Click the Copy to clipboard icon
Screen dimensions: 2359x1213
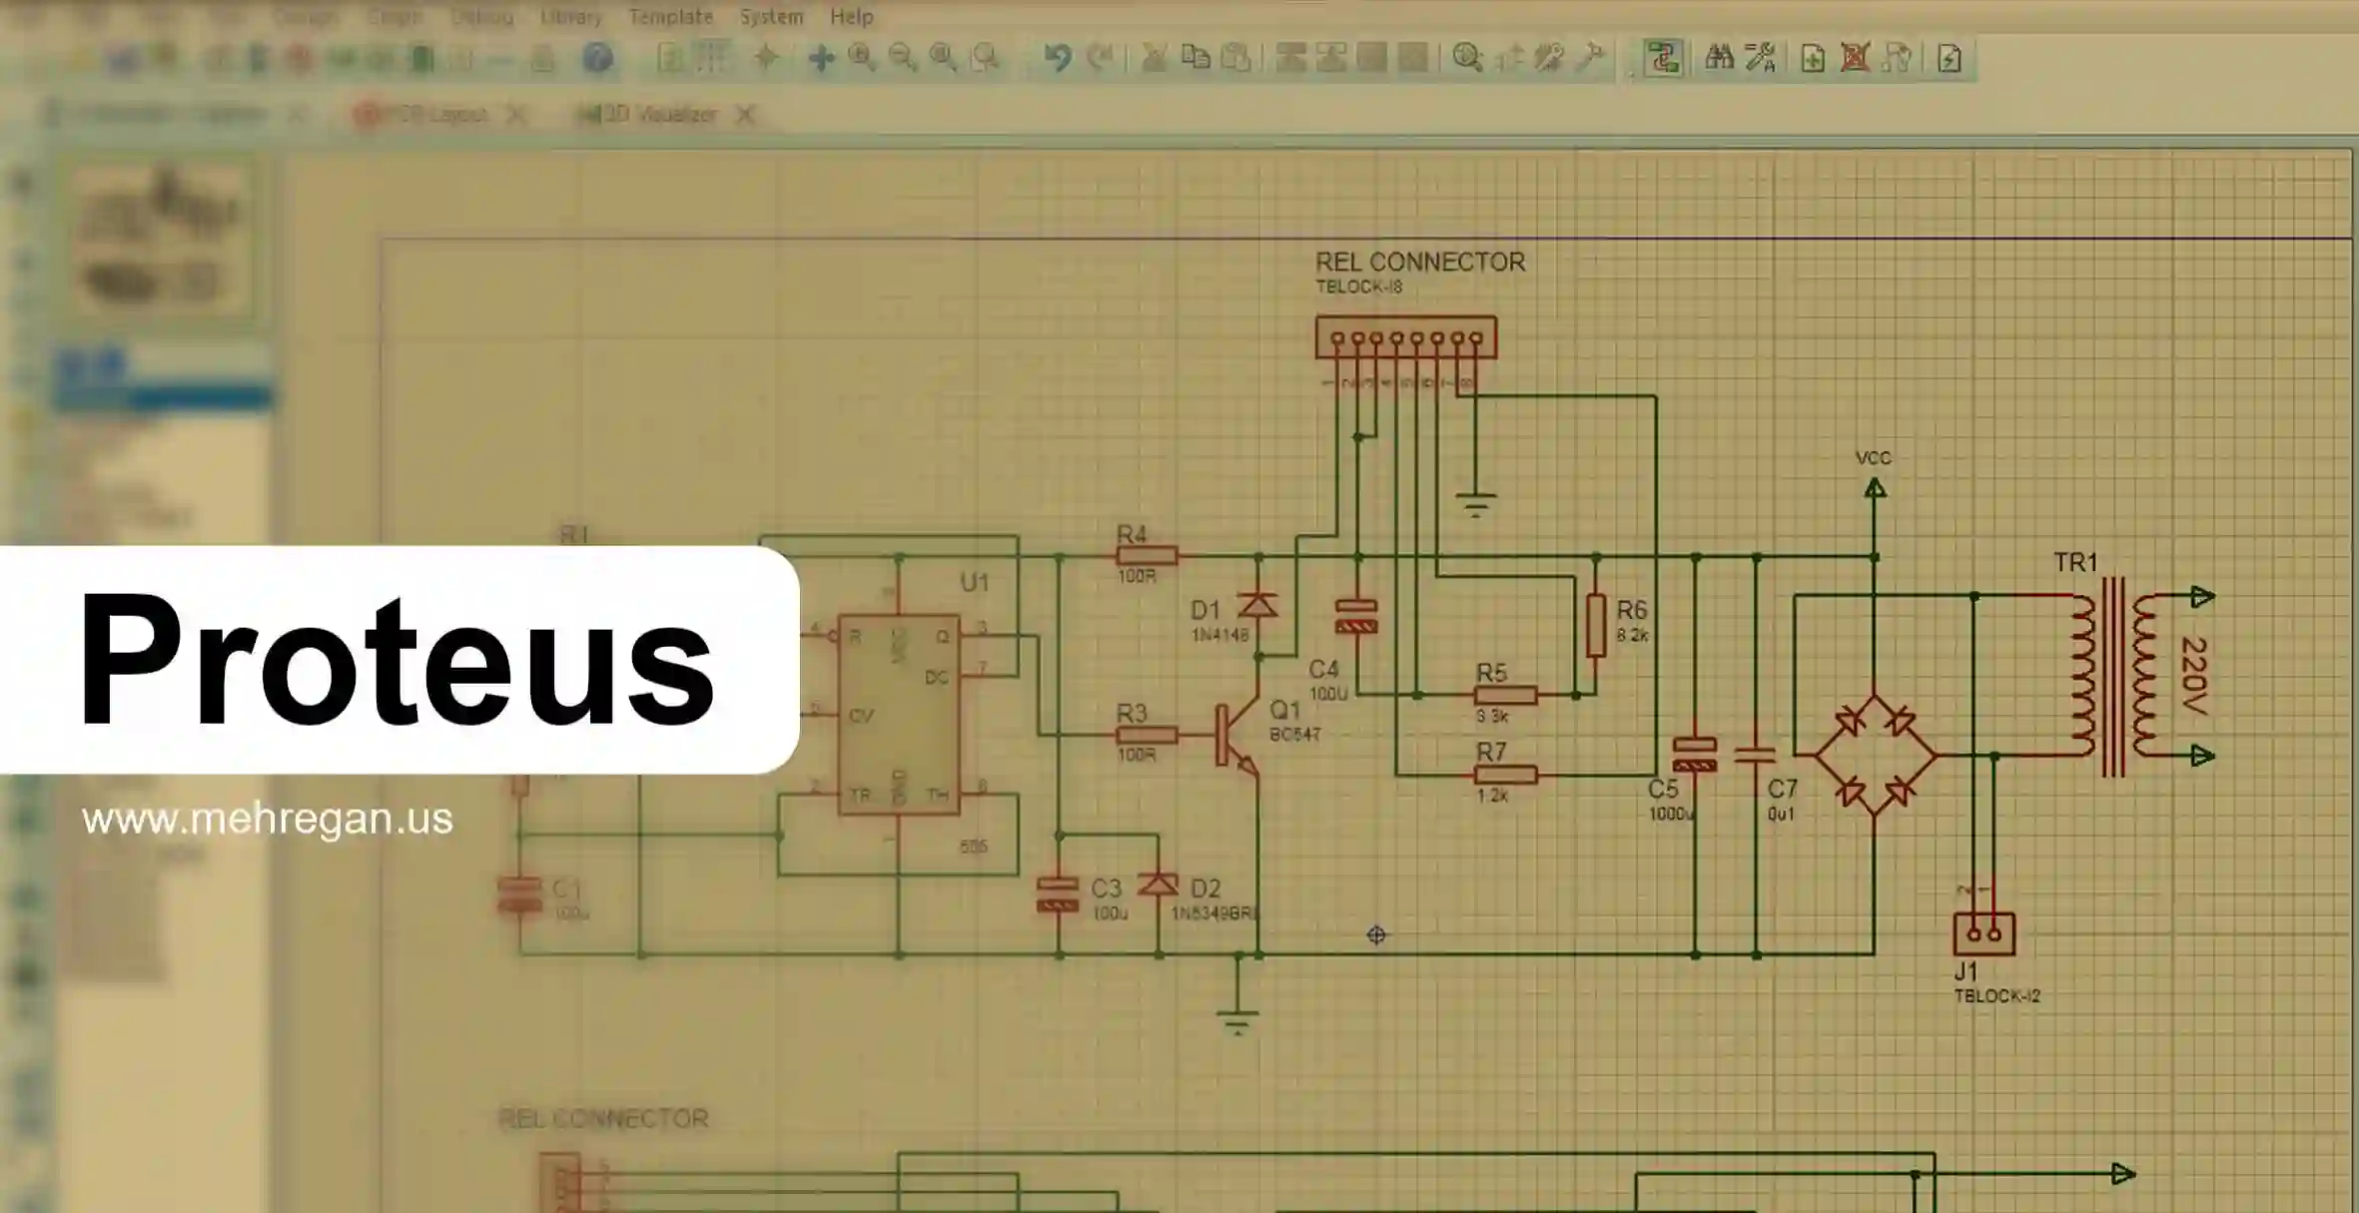(1195, 58)
